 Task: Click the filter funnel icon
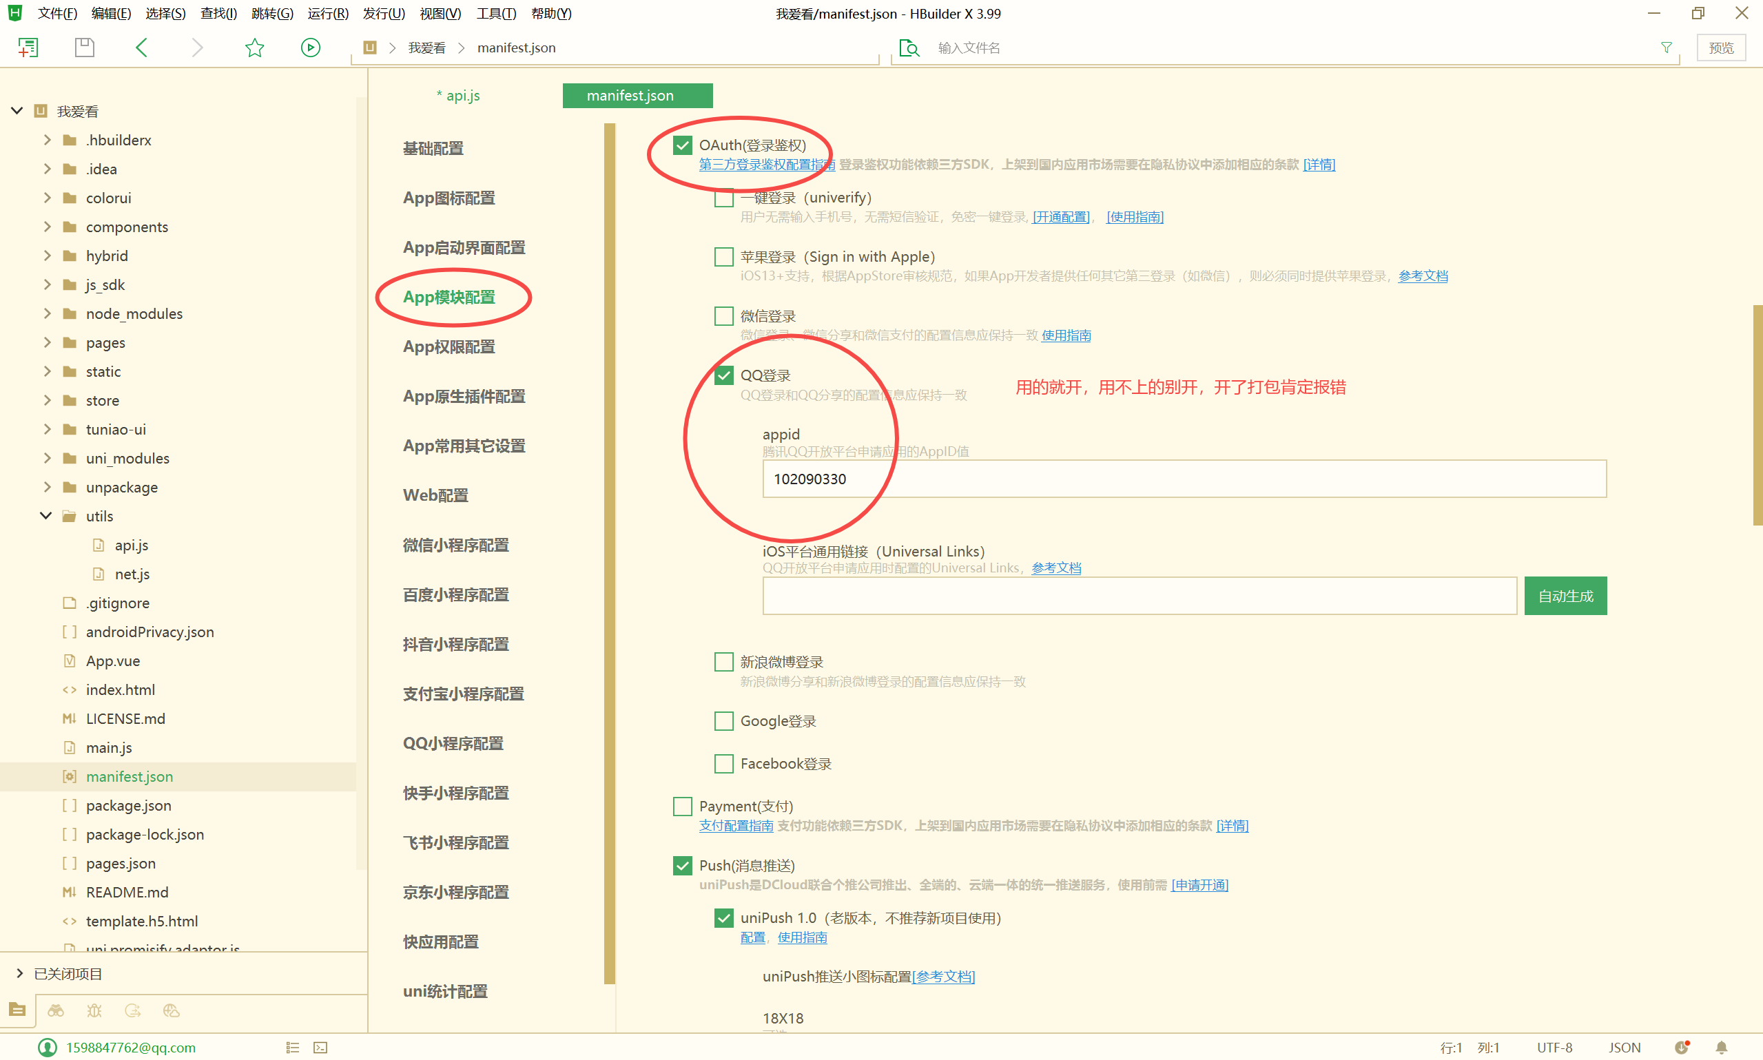pyautogui.click(x=1666, y=48)
